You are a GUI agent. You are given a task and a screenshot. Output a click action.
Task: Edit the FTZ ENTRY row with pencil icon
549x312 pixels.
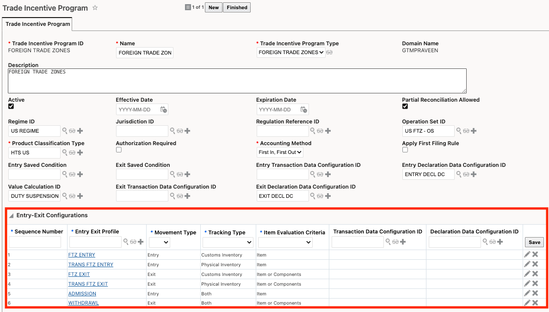coord(527,255)
